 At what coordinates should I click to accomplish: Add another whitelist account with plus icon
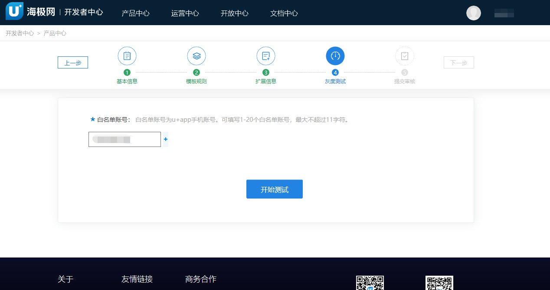click(165, 139)
